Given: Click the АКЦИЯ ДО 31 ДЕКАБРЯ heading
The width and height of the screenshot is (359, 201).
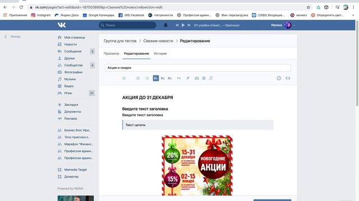Looking at the screenshot, I should 148,98.
